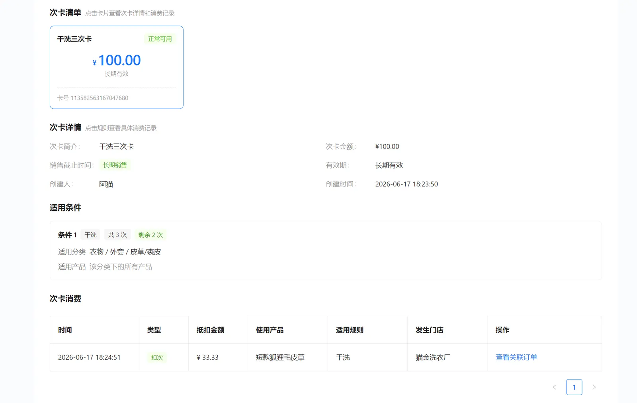Click the 抵扣金额 column header
The width and height of the screenshot is (637, 403).
tap(218, 330)
